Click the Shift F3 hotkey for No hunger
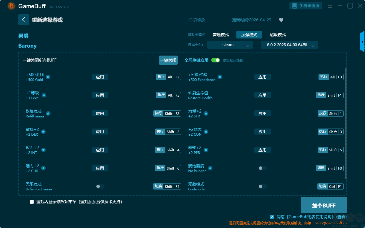The width and height of the screenshot is (365, 228). coord(330,168)
